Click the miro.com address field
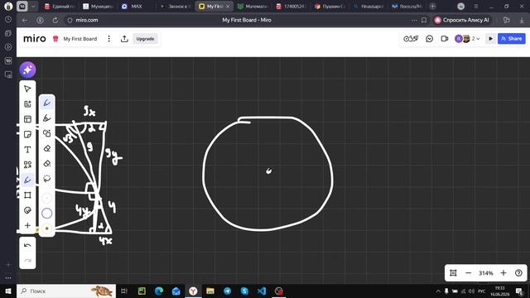This screenshot has width=530, height=298. coord(86,20)
